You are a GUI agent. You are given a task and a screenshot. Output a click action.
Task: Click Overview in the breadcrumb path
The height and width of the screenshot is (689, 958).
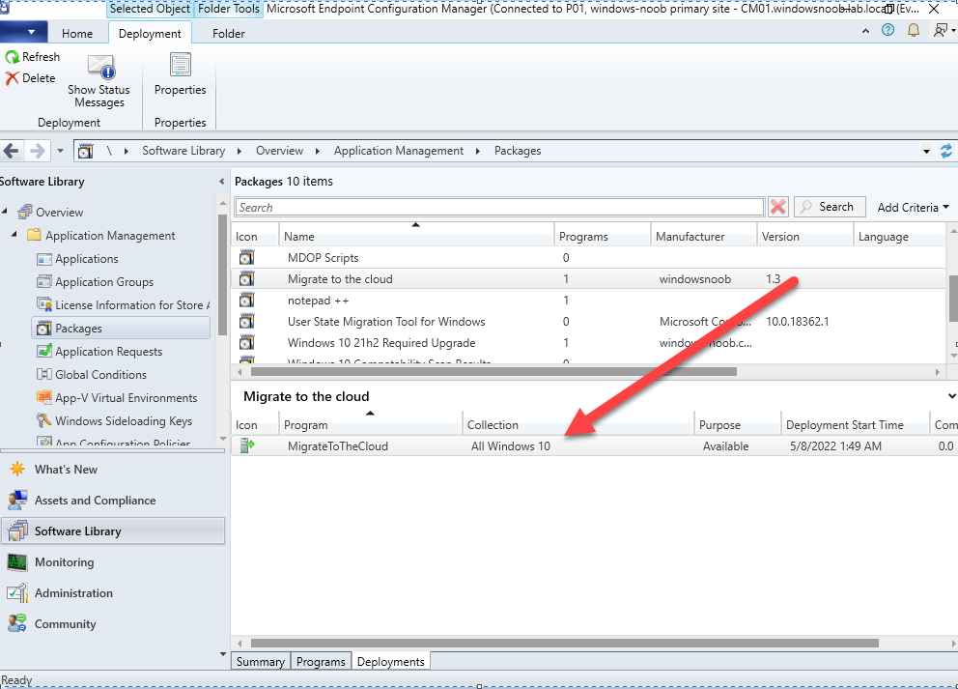[279, 151]
